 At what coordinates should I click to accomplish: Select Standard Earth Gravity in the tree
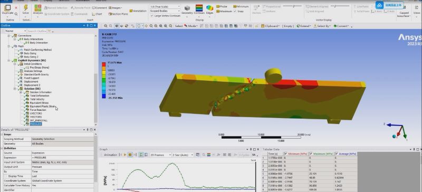pos(36,74)
